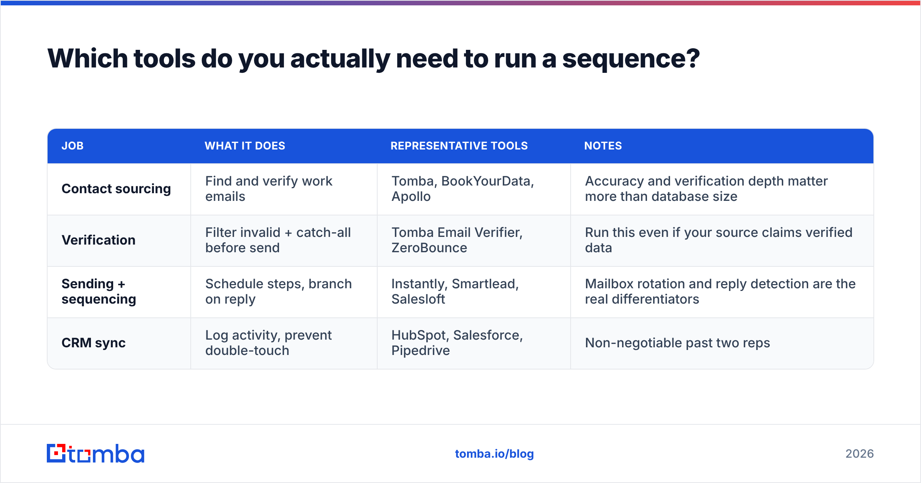The height and width of the screenshot is (483, 921).
Task: Select the REPRESENTATIVE TOOLS column header
Action: (459, 146)
